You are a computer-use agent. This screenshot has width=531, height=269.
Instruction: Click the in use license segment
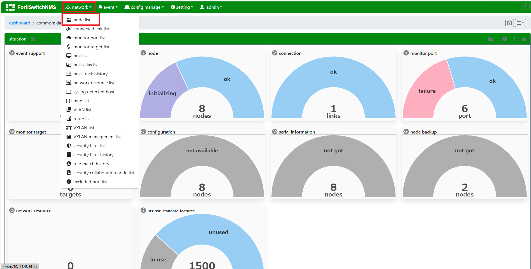pos(158,259)
